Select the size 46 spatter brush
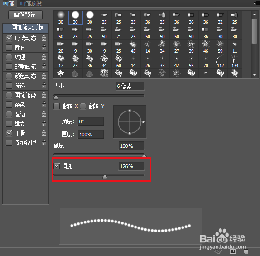Image resolution: width=260 pixels, height=256 pixels. point(206,47)
